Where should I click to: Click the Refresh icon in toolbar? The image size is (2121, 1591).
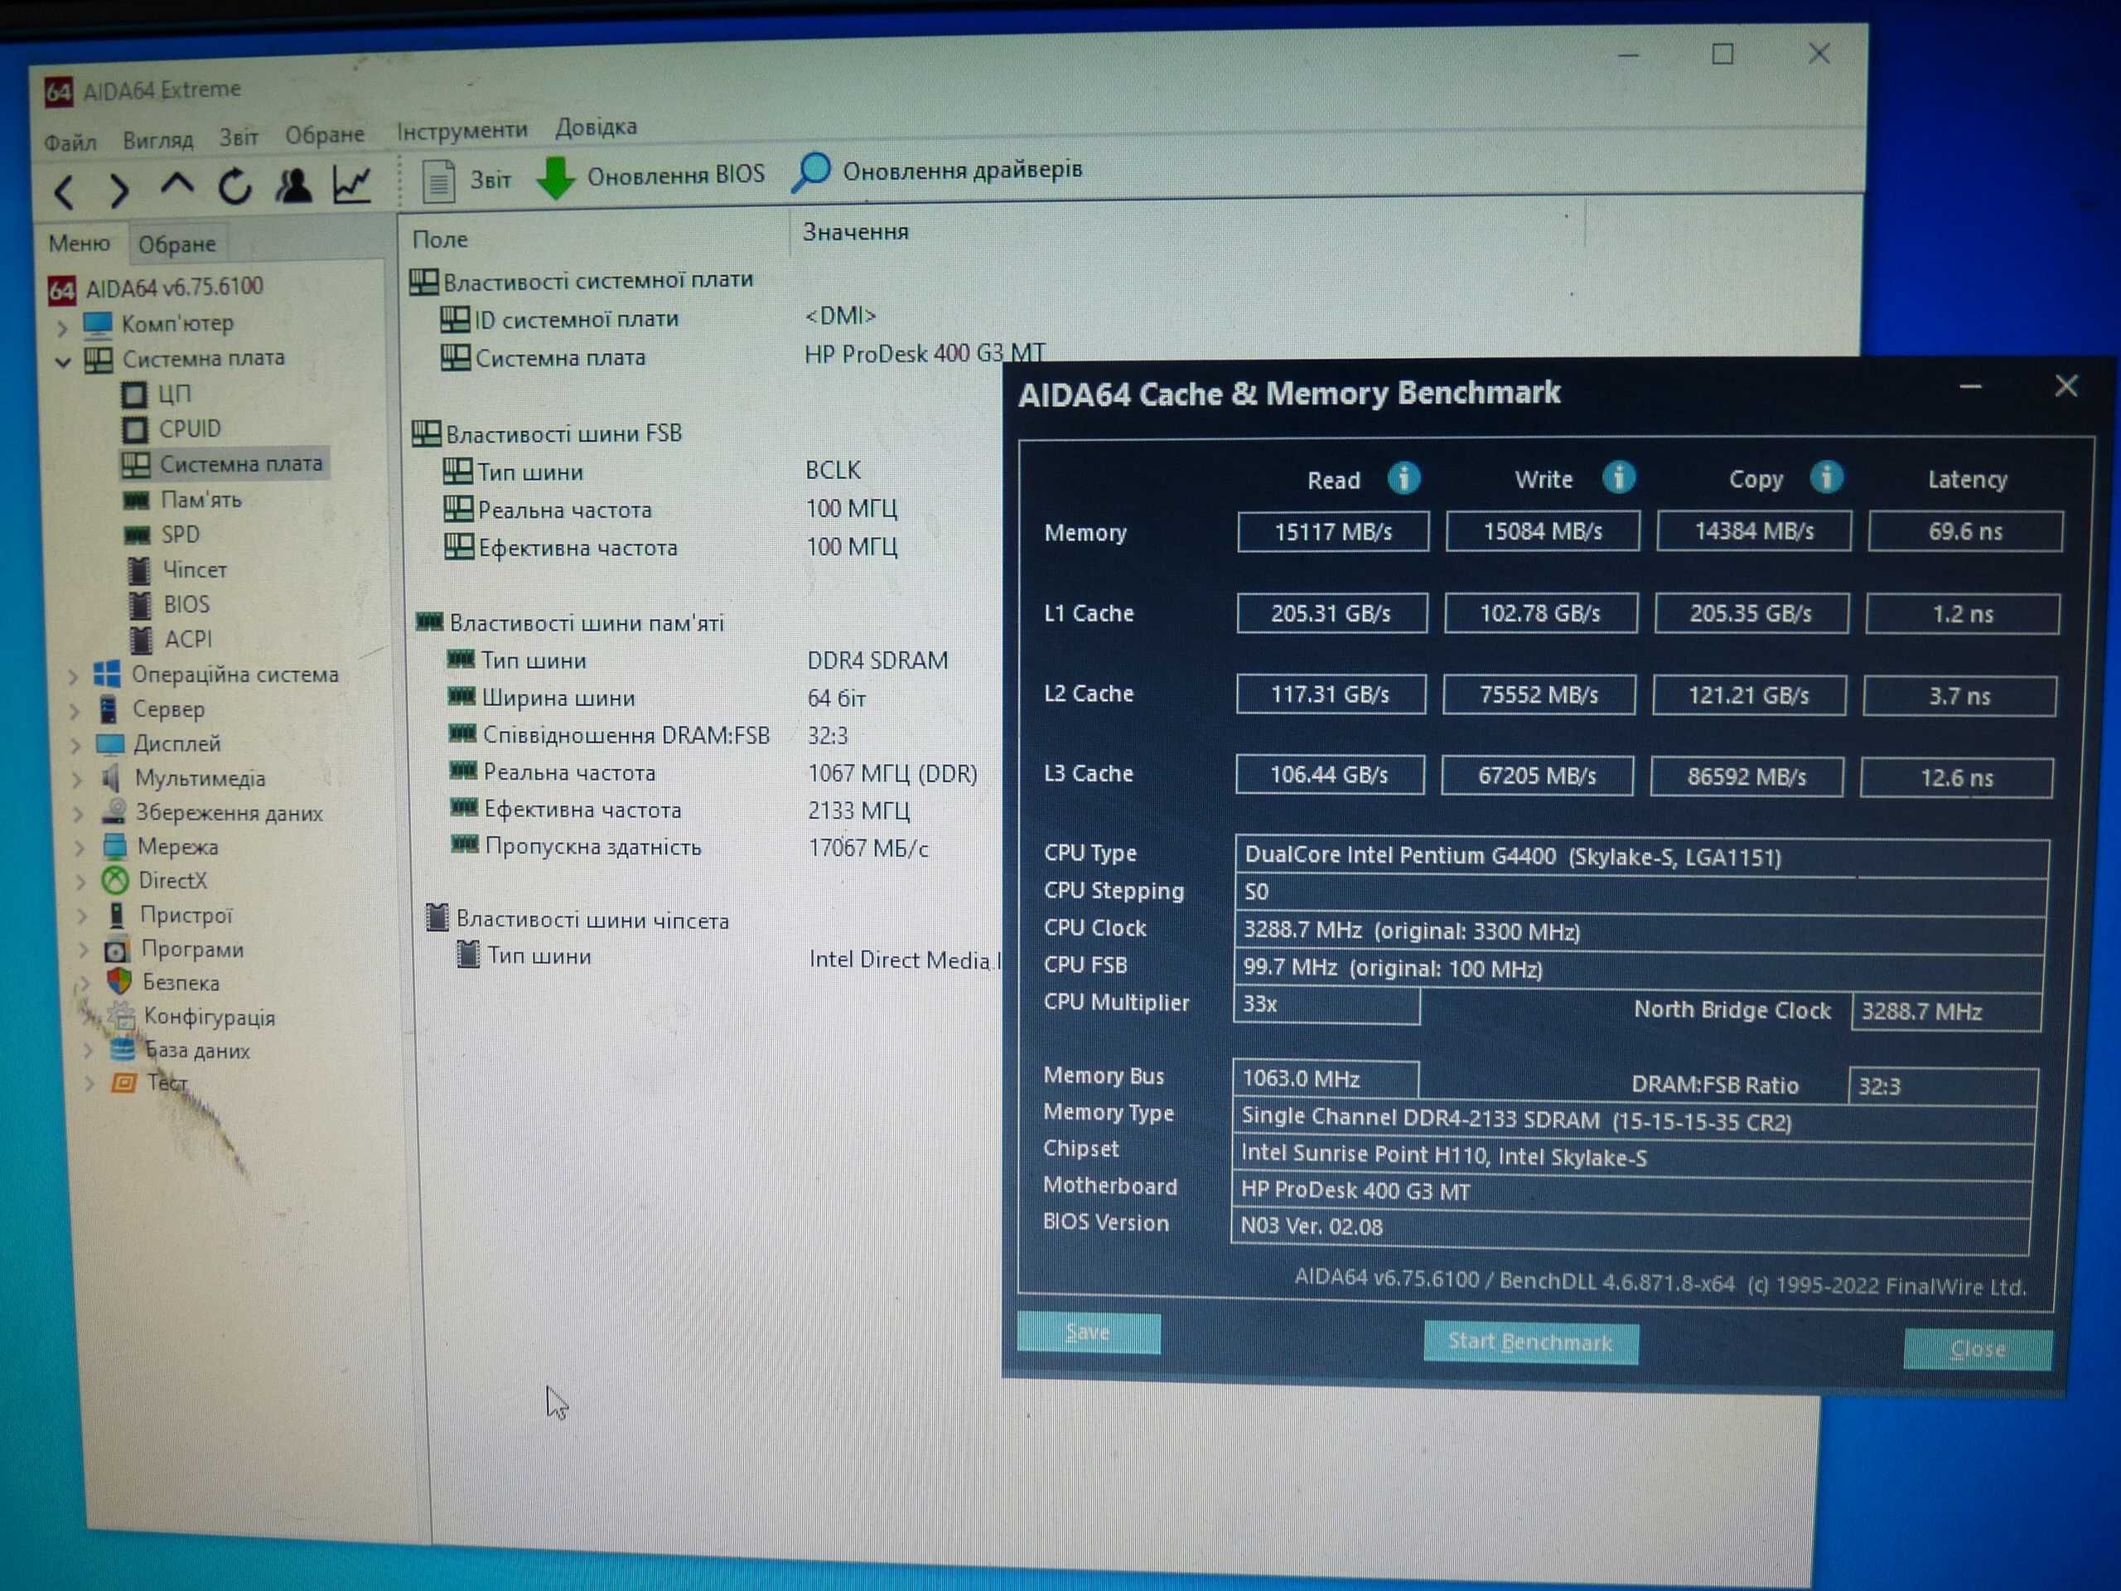point(235,186)
